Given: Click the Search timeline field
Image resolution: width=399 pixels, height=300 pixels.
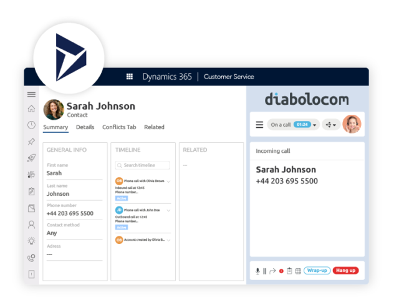Looking at the screenshot, I should (x=143, y=165).
